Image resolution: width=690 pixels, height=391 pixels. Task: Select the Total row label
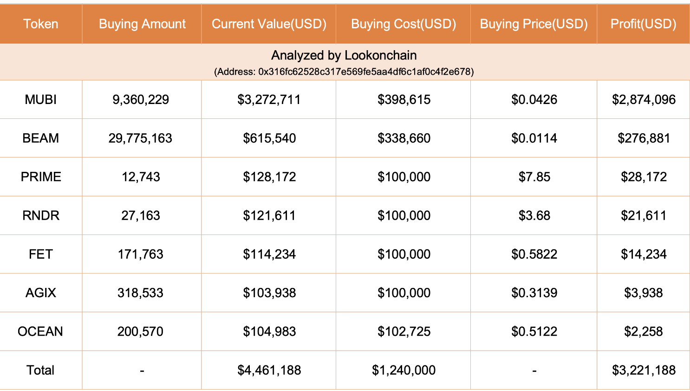40,370
